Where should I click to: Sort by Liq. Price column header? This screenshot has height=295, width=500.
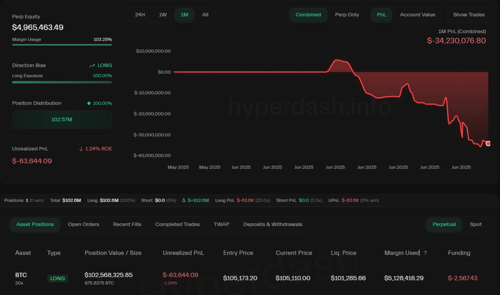[x=344, y=253]
